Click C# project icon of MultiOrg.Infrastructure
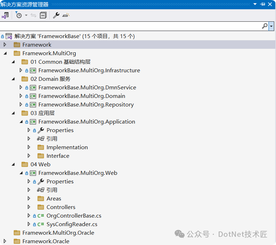 pyautogui.click(x=33, y=71)
